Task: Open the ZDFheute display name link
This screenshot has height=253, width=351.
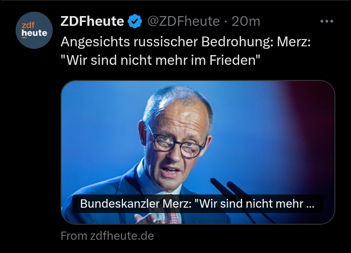Action: tap(92, 21)
